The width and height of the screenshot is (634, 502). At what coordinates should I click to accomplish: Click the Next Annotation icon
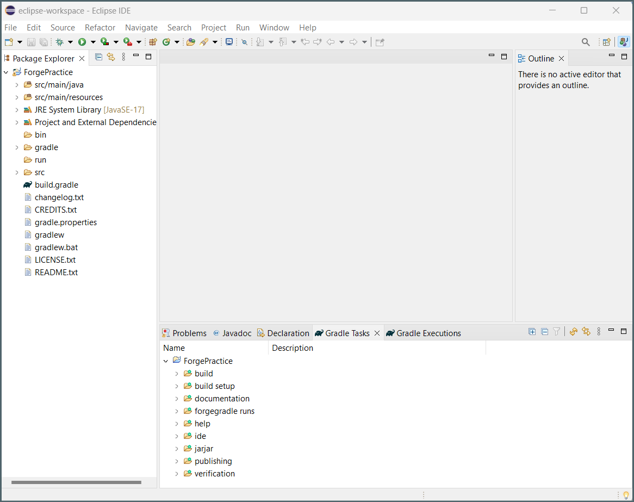[x=260, y=42]
